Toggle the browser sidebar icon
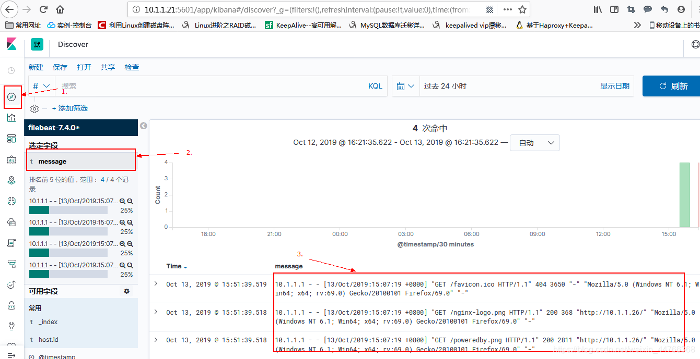This screenshot has width=700, height=359. click(x=614, y=9)
